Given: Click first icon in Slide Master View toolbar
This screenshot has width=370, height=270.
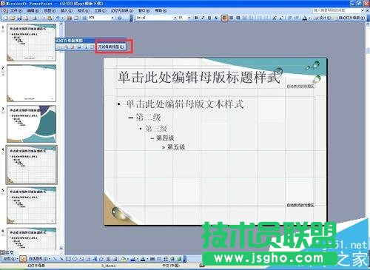Looking at the screenshot, I should point(59,47).
